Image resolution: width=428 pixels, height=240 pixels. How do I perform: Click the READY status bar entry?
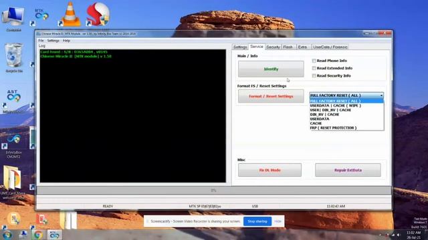coord(108,206)
